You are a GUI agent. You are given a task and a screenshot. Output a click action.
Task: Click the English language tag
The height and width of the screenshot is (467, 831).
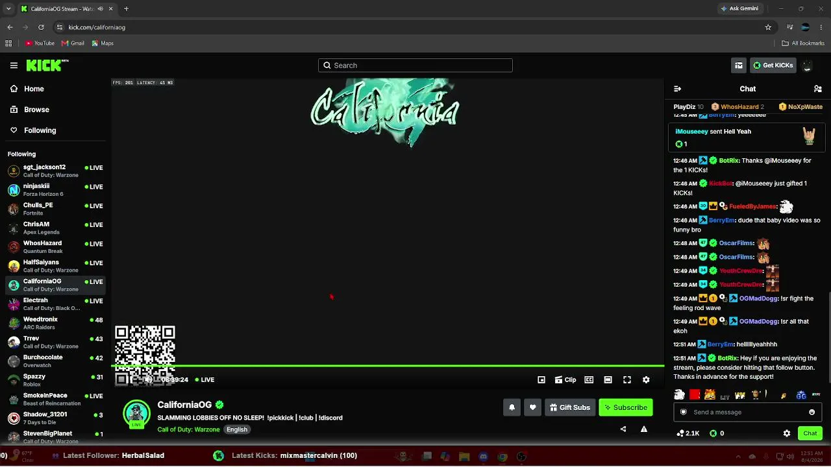pyautogui.click(x=237, y=429)
